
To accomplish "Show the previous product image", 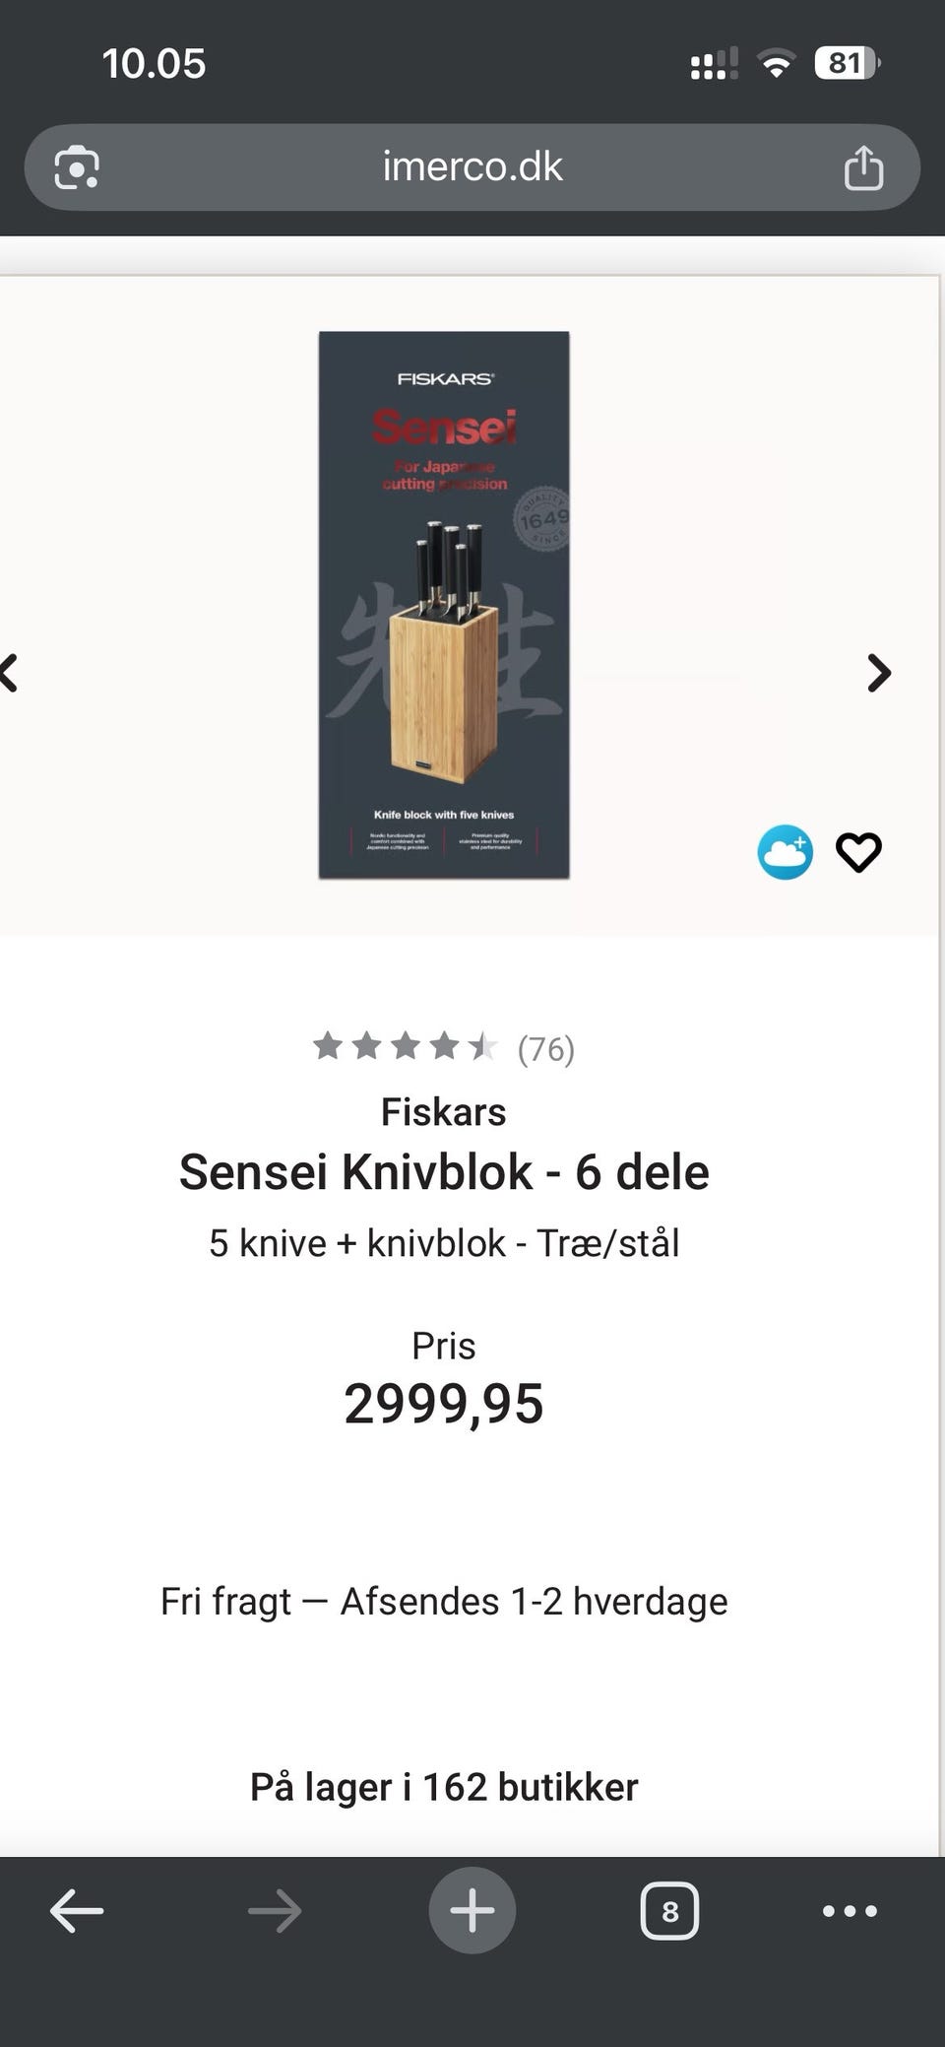I will (x=10, y=674).
